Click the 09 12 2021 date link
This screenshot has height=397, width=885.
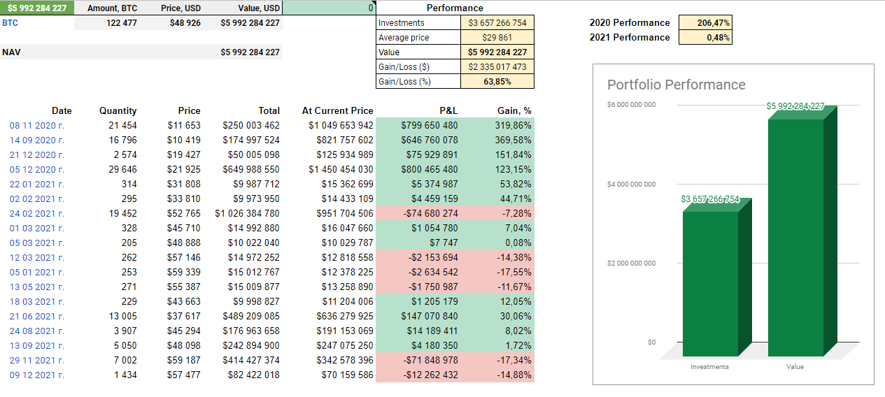coord(36,375)
